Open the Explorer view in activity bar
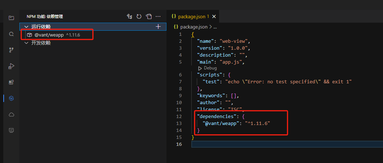 pos(11,18)
